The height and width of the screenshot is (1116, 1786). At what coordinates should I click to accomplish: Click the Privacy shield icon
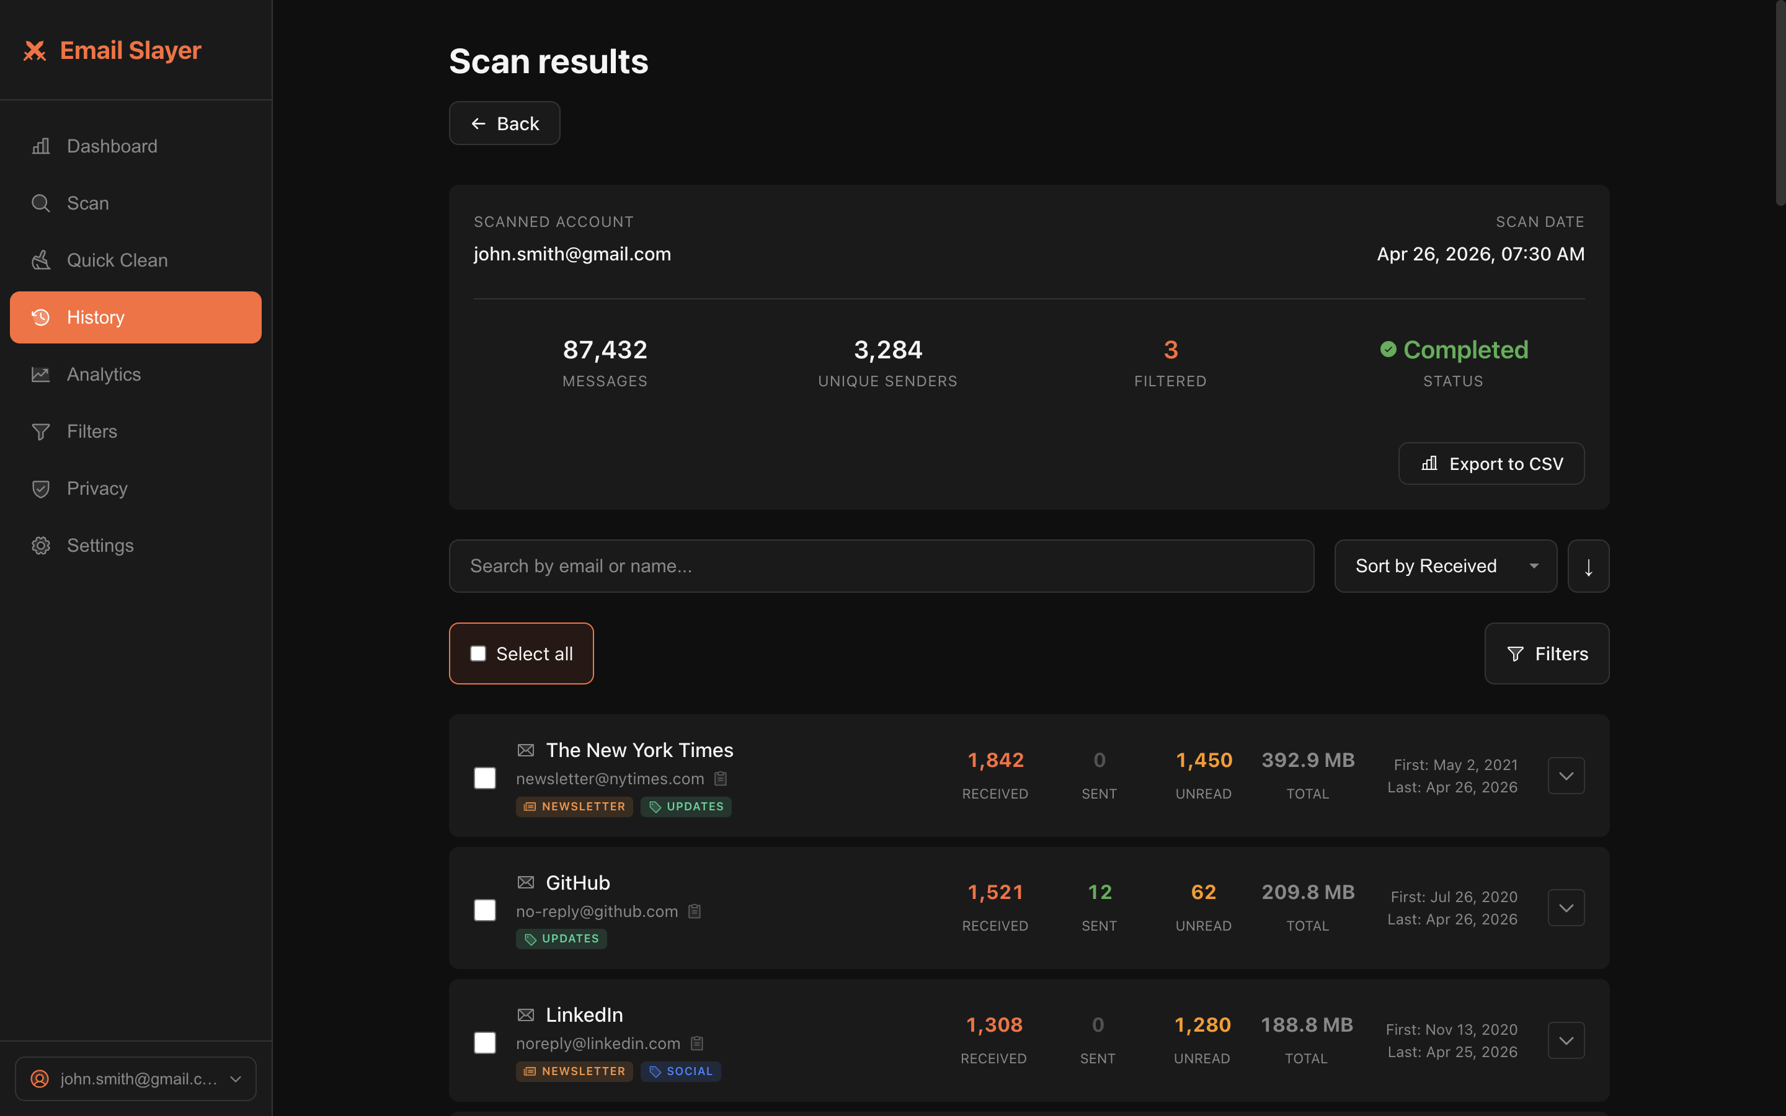pyautogui.click(x=40, y=489)
